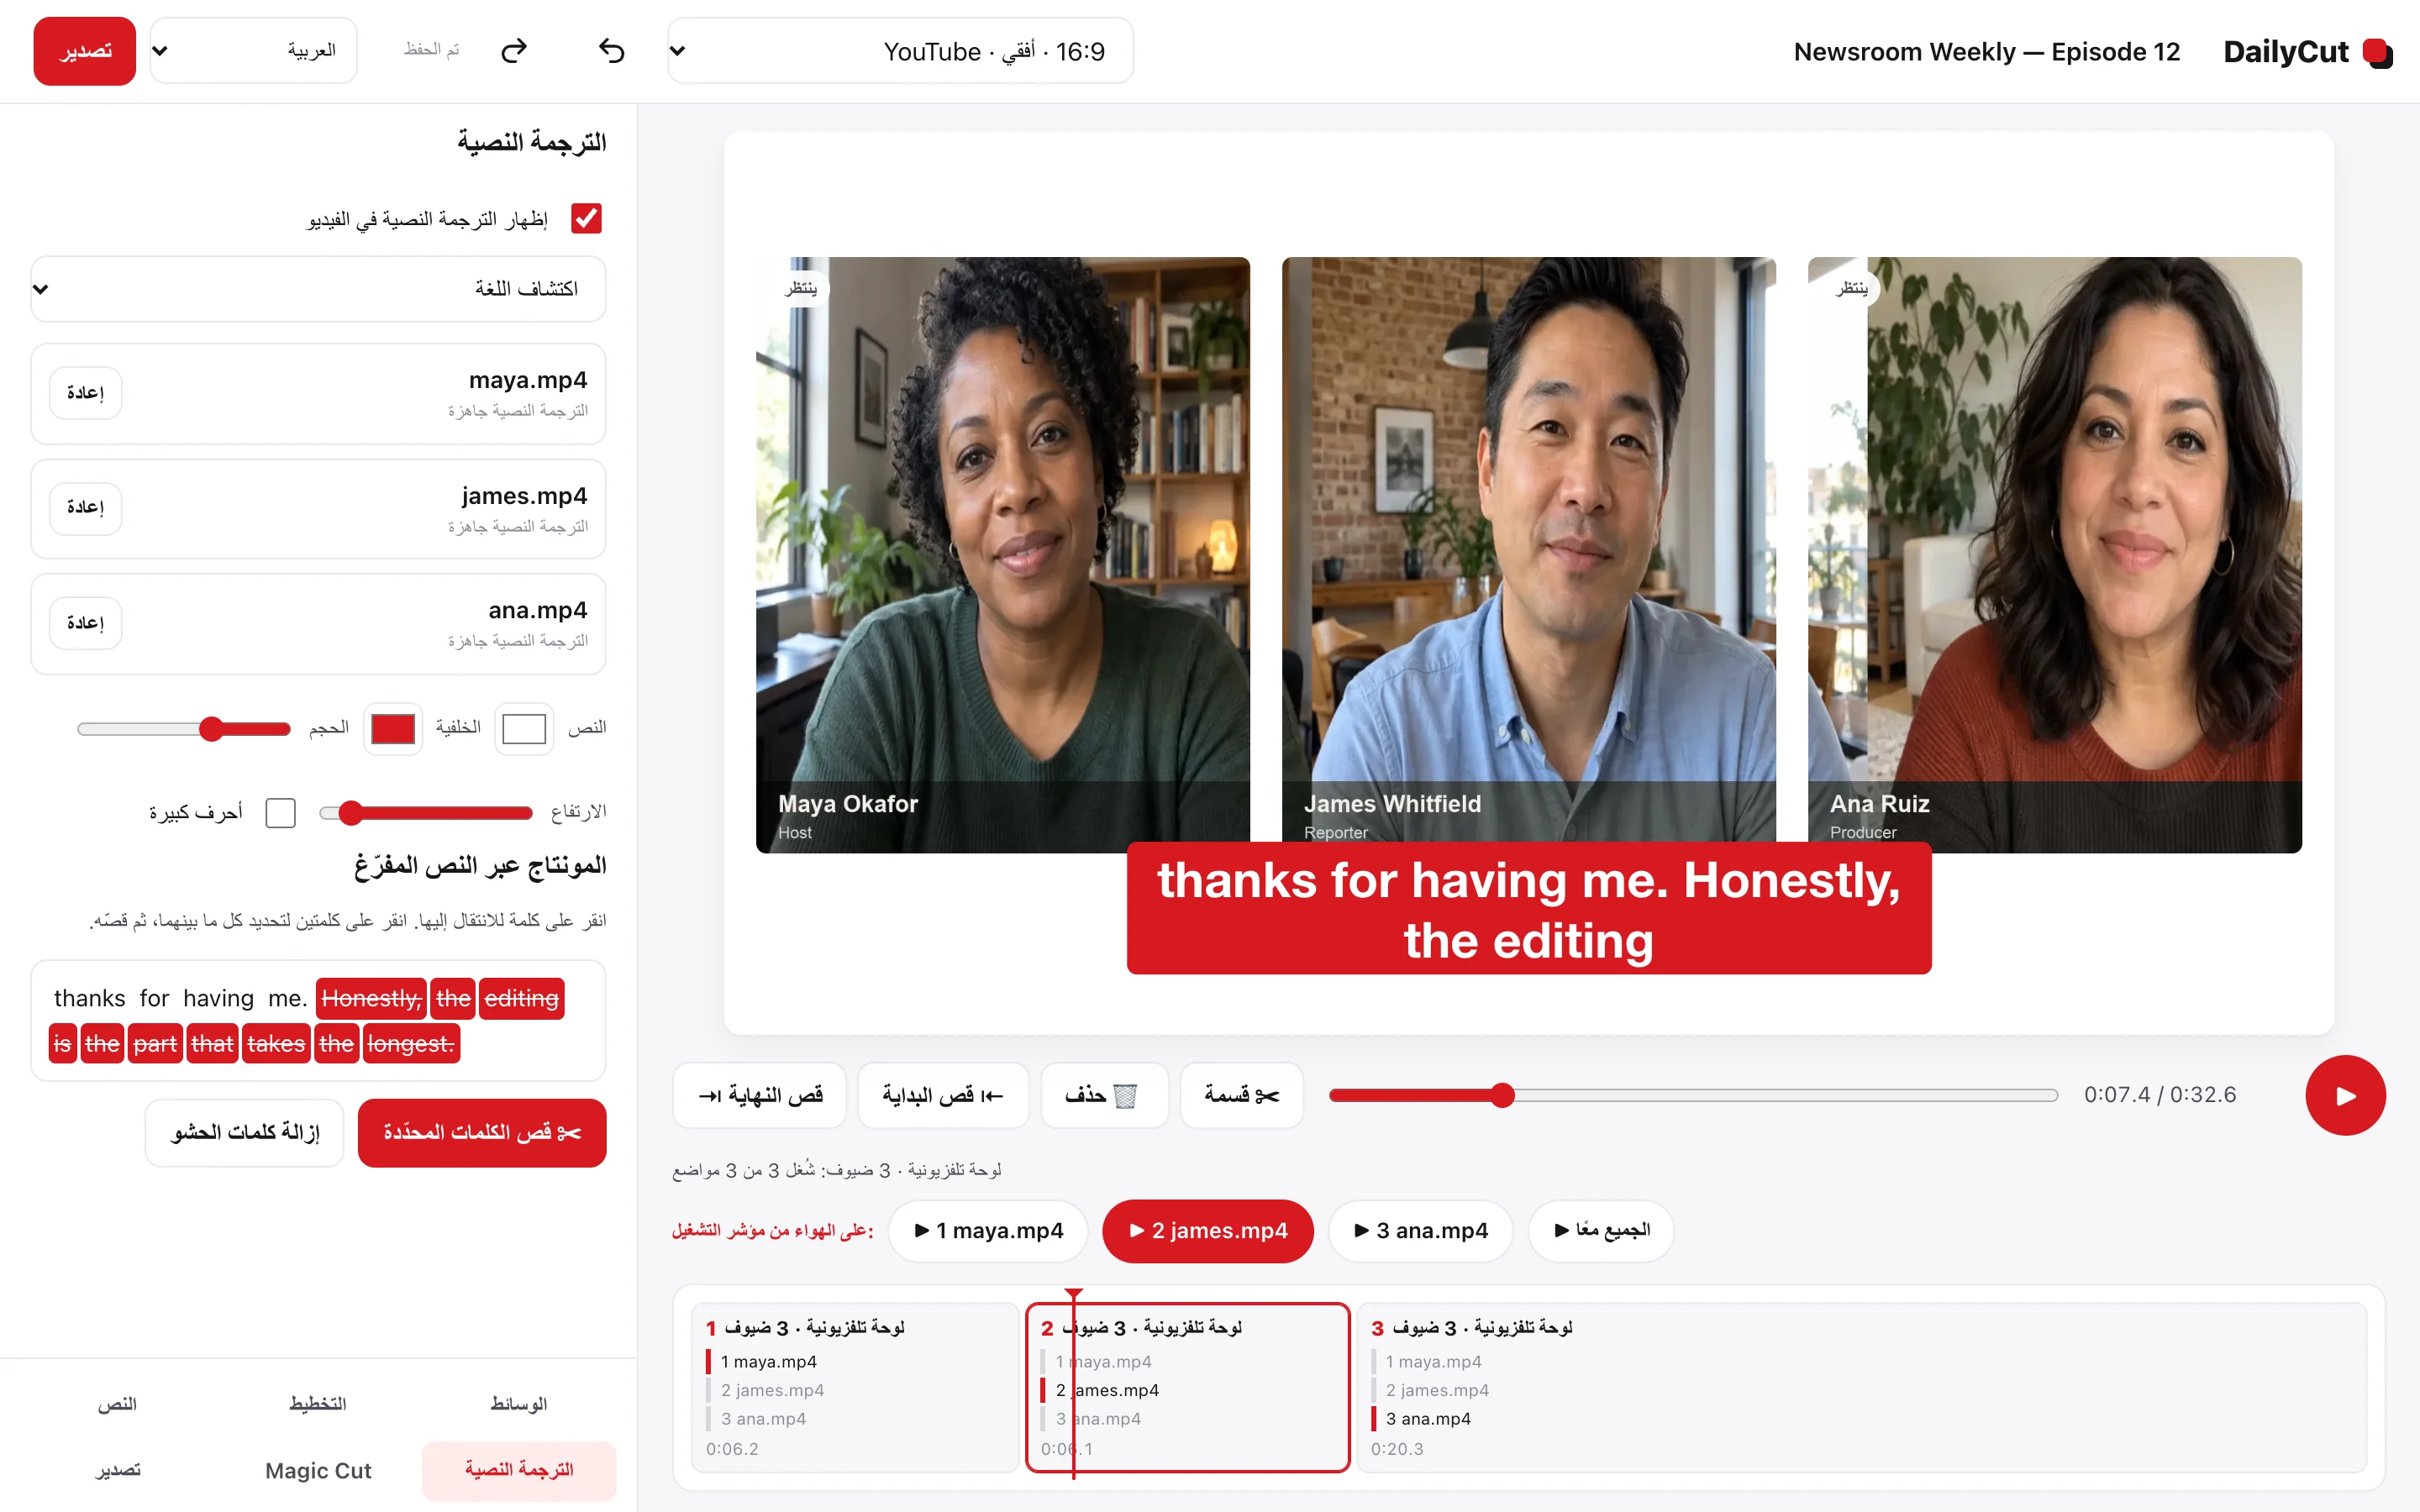Click struck-through word 'part'
The image size is (2420, 1512).
(x=155, y=1043)
